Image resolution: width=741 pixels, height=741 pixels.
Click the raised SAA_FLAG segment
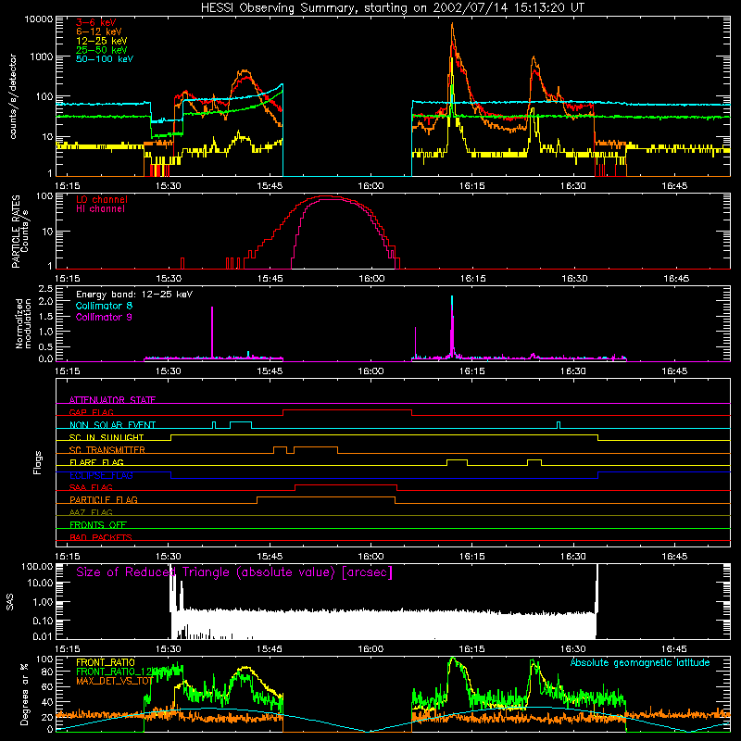(345, 484)
